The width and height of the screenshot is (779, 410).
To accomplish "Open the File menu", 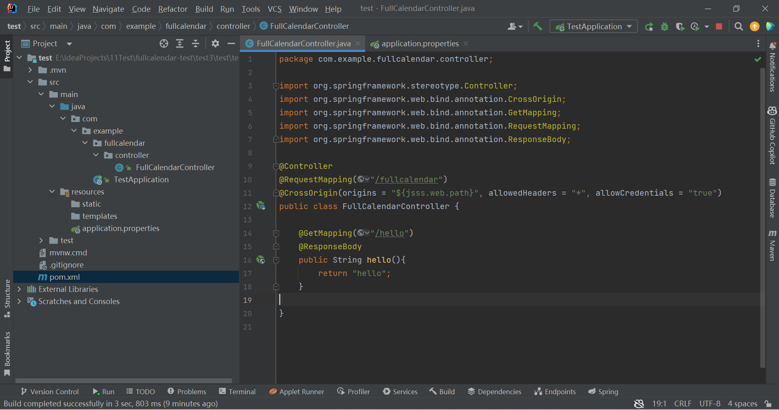I will coord(33,9).
